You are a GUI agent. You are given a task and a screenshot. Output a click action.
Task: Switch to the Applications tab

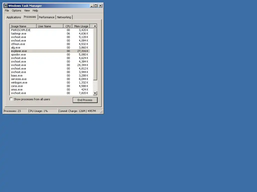pyautogui.click(x=14, y=17)
